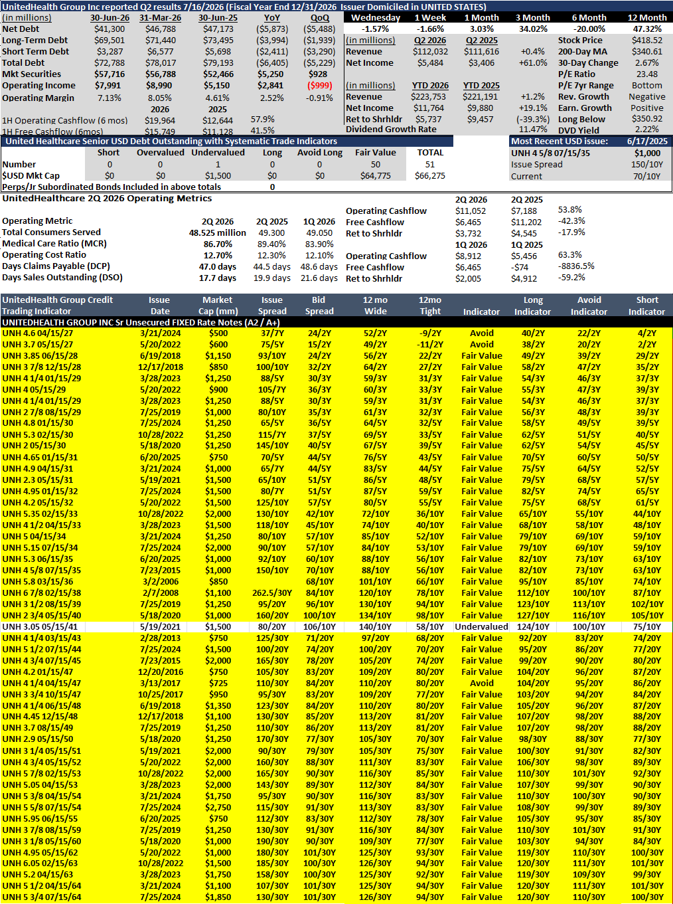Click the Avoid indicator for UNH 4 1/4 04/15/47
673x904 pixels.
[481, 683]
